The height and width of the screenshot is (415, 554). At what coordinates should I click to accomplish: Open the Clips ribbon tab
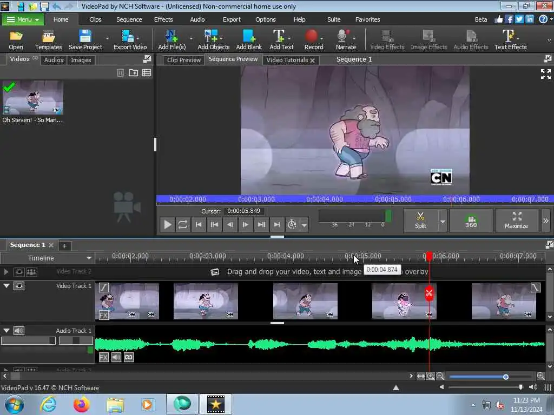(95, 19)
